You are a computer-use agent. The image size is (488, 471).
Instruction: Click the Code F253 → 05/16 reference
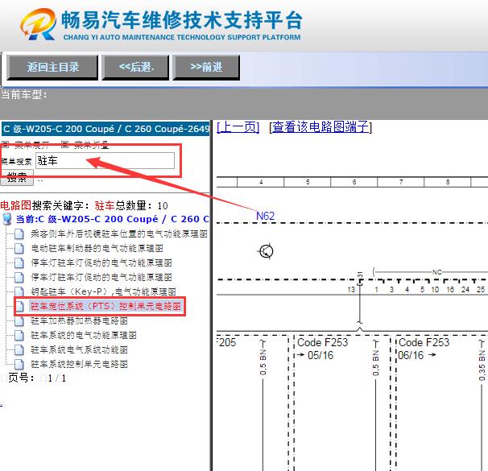coord(322,349)
